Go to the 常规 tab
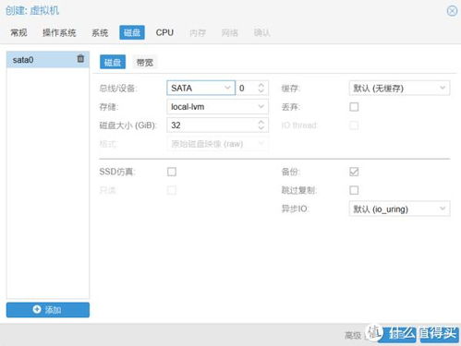 (x=18, y=32)
